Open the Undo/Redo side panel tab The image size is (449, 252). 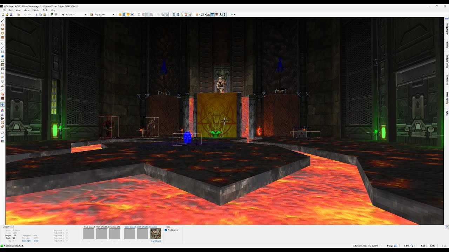[x=447, y=29]
